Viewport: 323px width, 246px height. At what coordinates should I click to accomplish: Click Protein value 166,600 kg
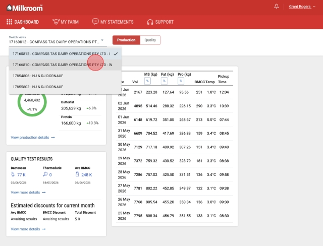tap(71, 123)
